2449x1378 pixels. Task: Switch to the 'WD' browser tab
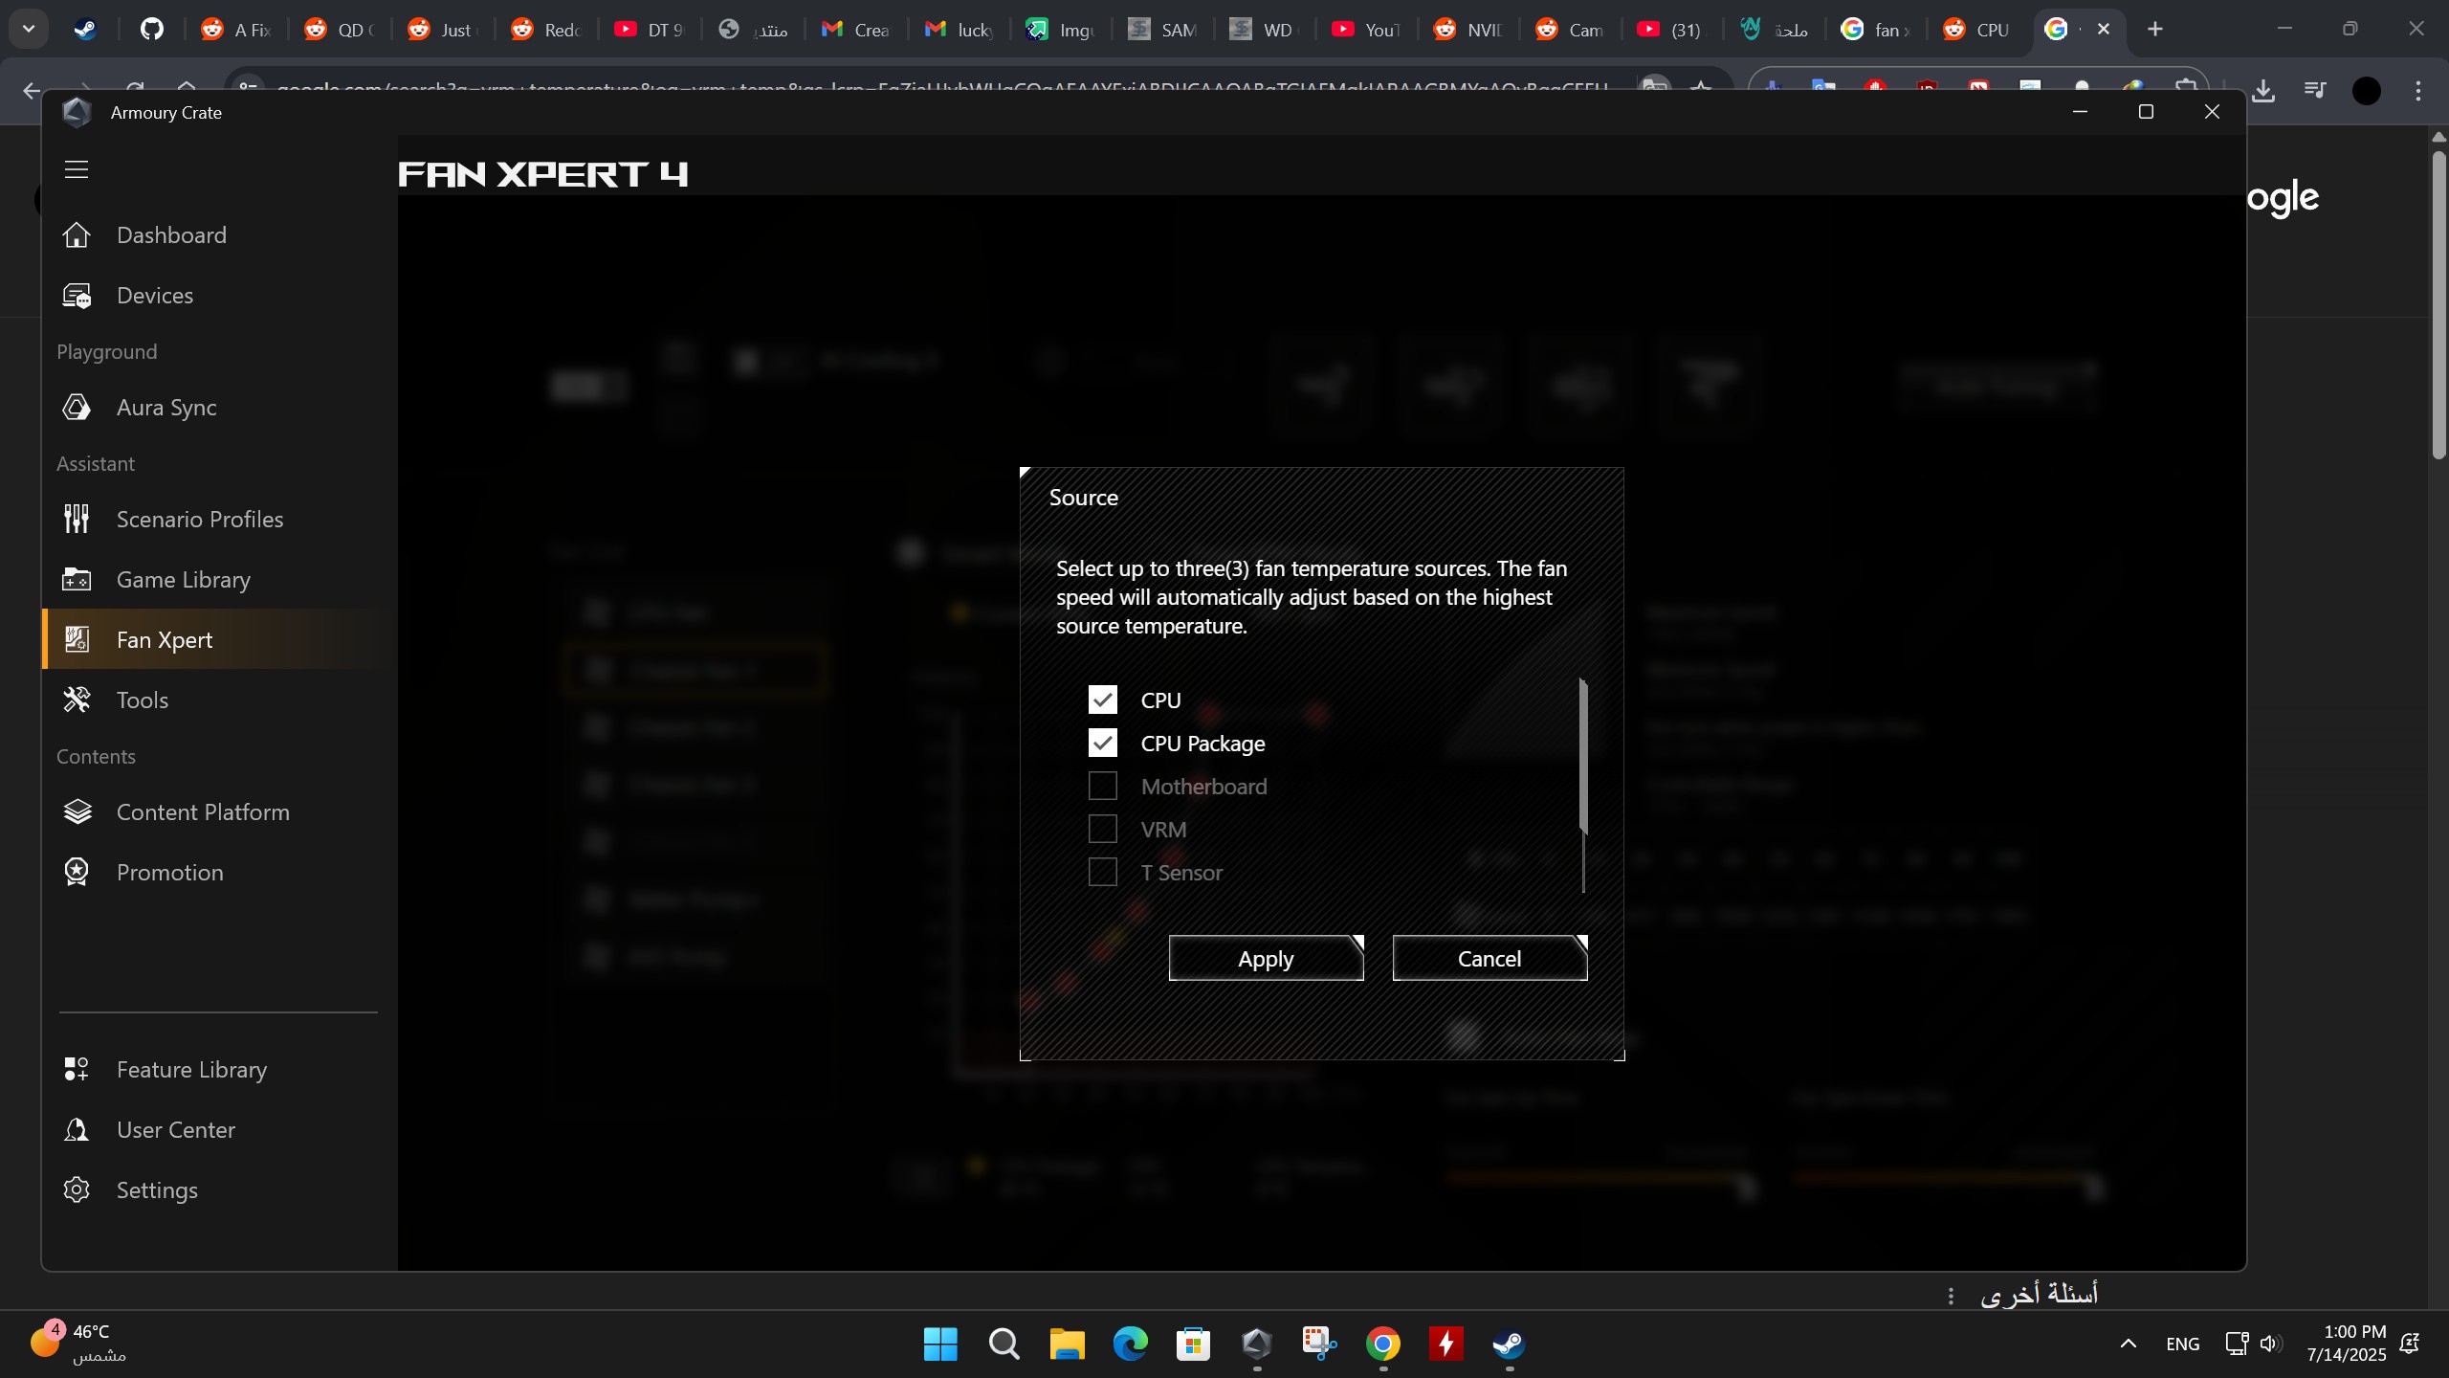1263,30
